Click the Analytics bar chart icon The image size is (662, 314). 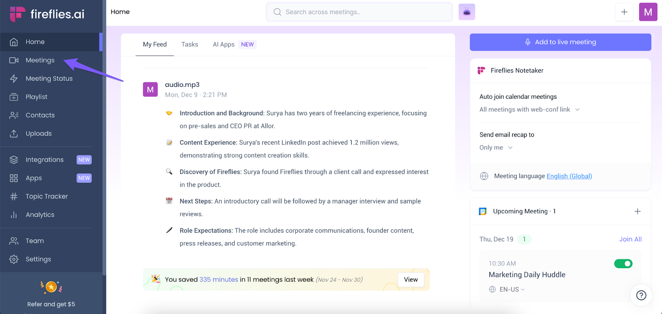click(14, 215)
